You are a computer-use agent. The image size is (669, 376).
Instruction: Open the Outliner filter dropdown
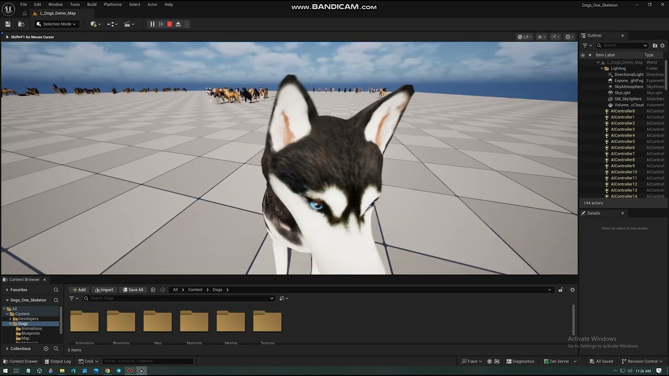[x=586, y=45]
